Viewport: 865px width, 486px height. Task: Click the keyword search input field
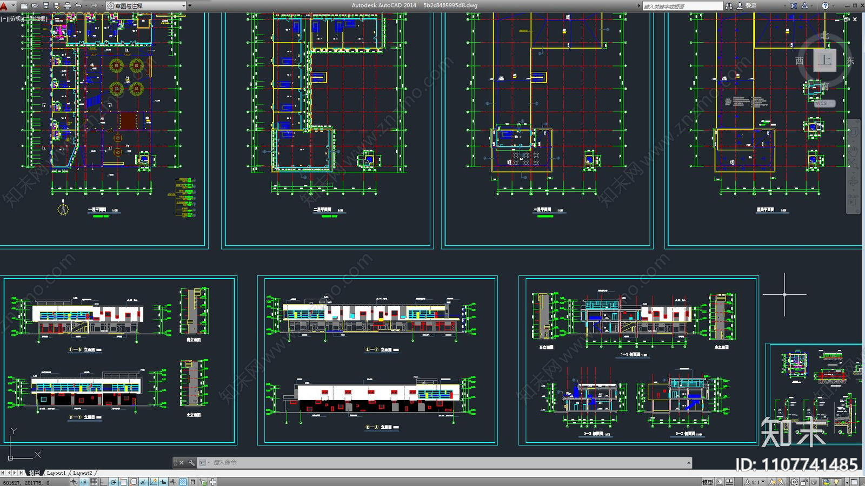coord(683,6)
